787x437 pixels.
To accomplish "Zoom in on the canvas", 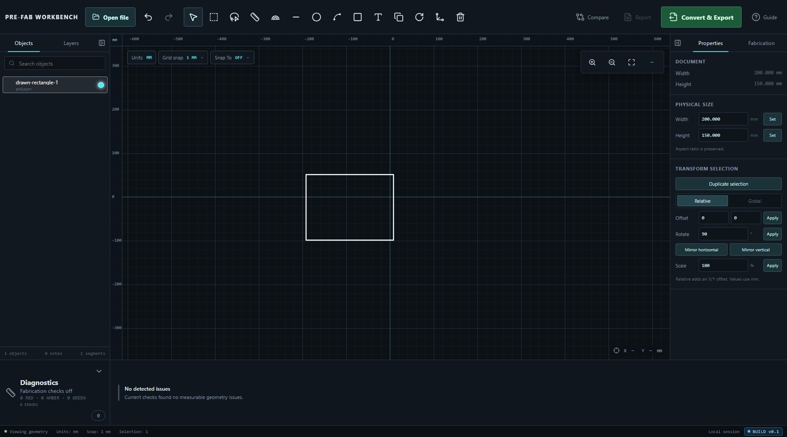I will tap(592, 62).
